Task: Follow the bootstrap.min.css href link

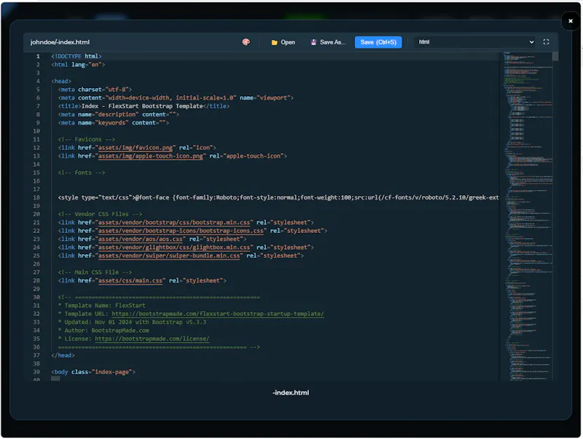Action: (174, 223)
